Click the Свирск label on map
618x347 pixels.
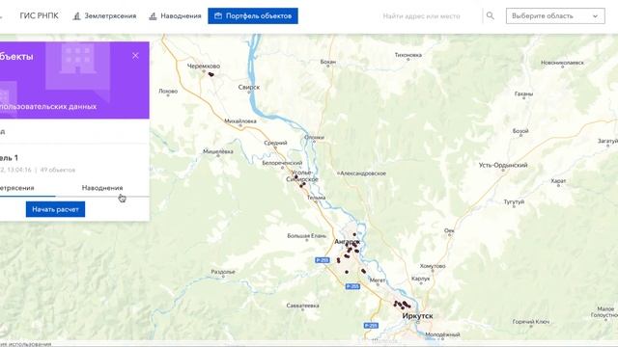(x=249, y=88)
